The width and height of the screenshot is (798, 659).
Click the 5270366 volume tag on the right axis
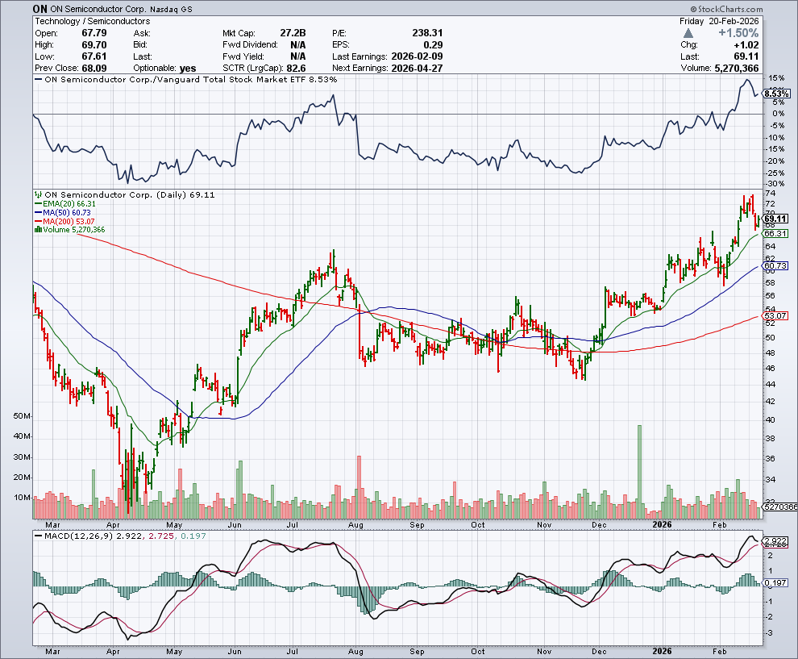click(x=781, y=507)
